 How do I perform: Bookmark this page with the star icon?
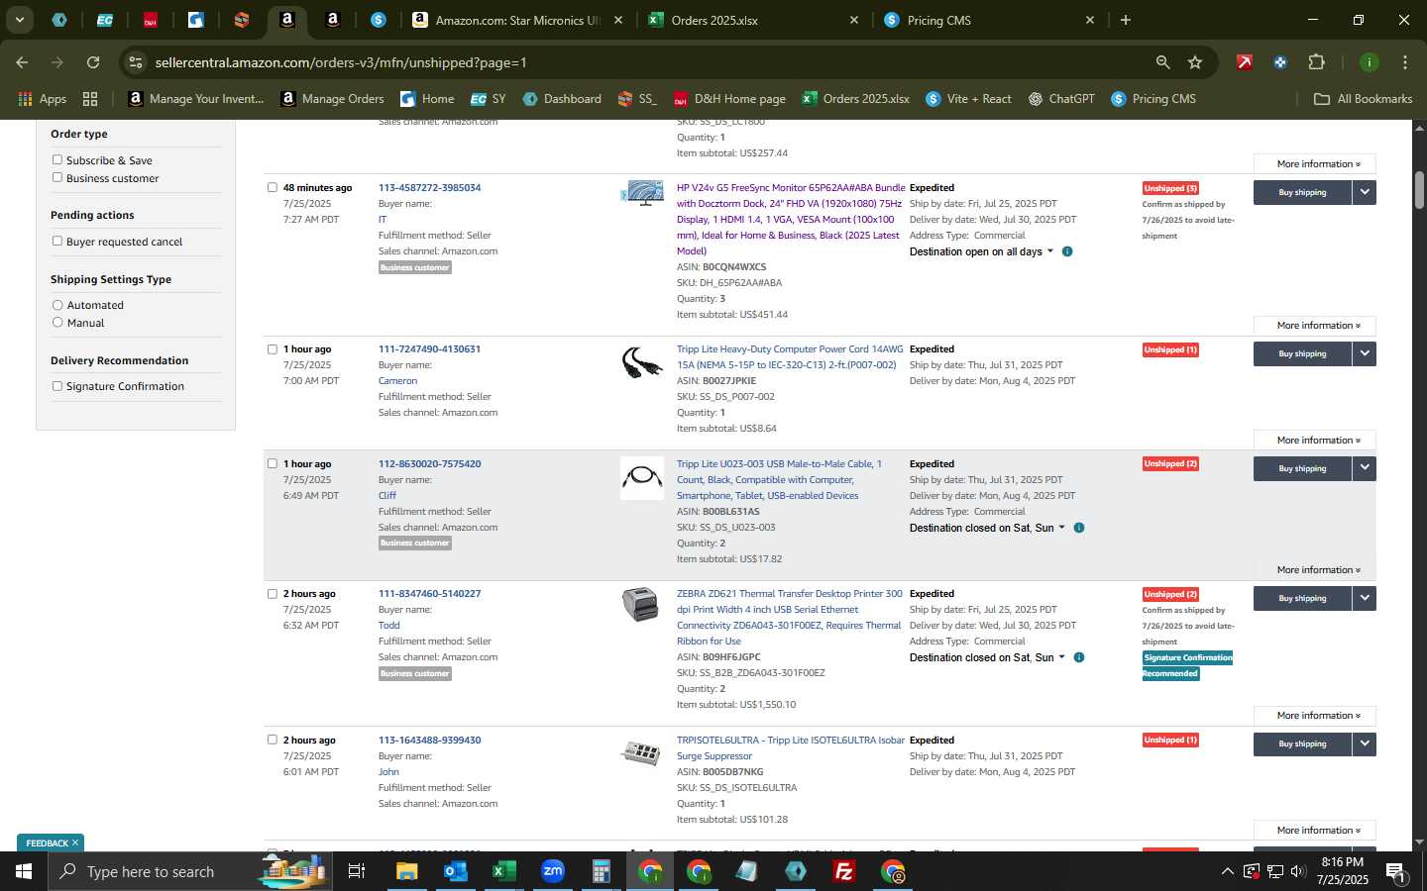click(x=1195, y=62)
